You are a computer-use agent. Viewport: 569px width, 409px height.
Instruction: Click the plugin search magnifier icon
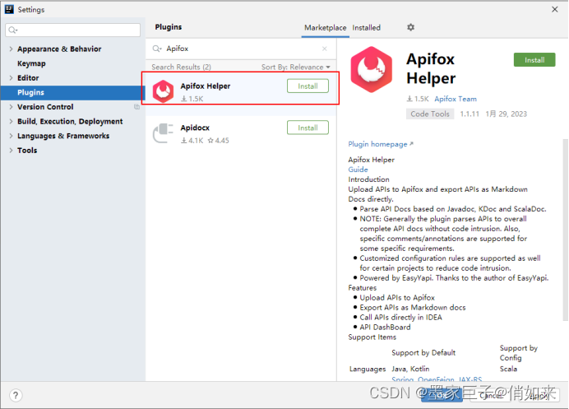pyautogui.click(x=157, y=49)
